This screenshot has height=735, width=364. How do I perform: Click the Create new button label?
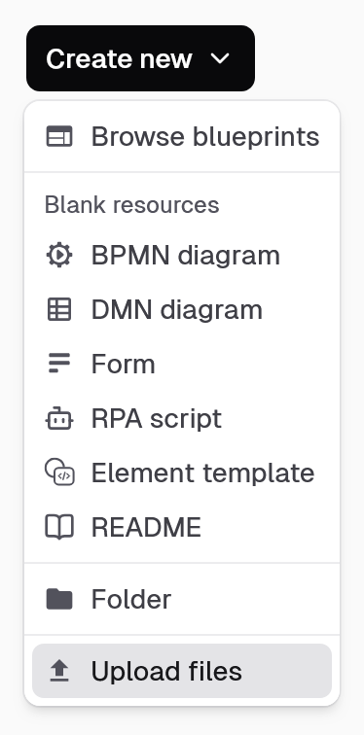point(119,59)
